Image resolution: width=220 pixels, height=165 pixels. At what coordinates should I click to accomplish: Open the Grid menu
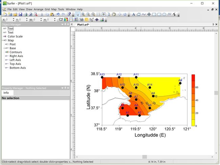(x=47, y=9)
